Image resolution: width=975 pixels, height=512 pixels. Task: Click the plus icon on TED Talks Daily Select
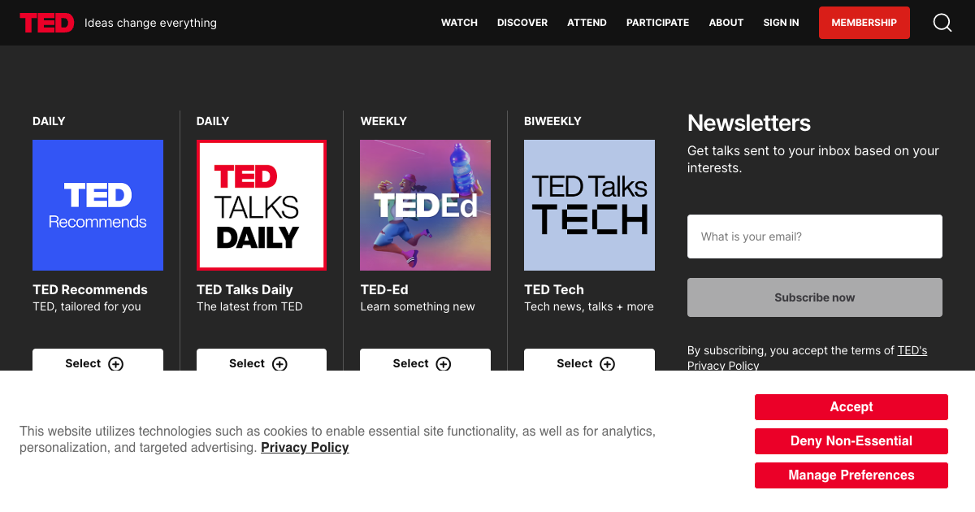pos(281,364)
